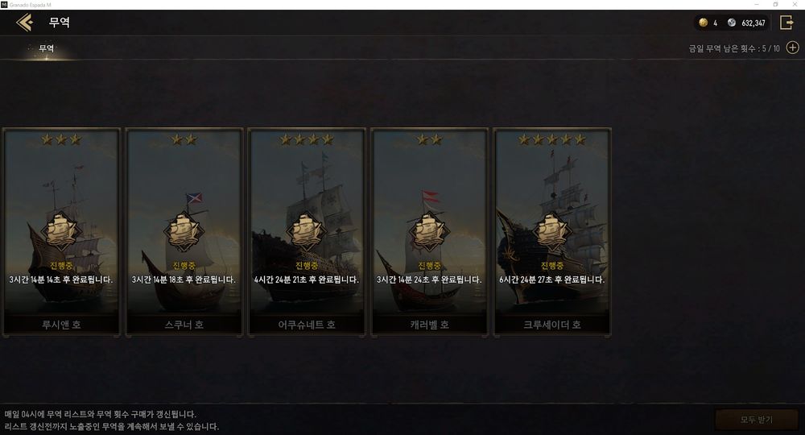Screen dimensions: 805x435
Task: Open the 루시앤 호 name label
Action: point(61,325)
